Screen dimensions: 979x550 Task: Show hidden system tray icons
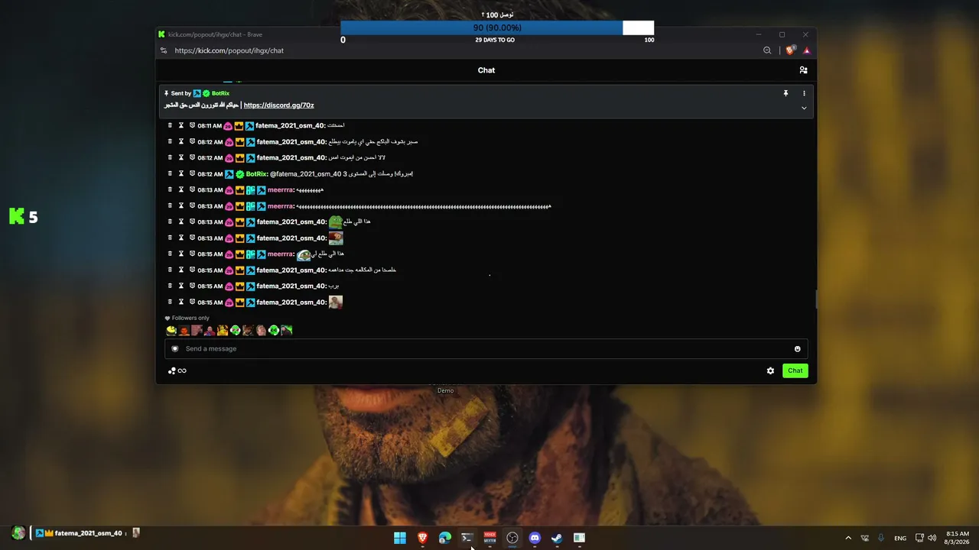(847, 538)
